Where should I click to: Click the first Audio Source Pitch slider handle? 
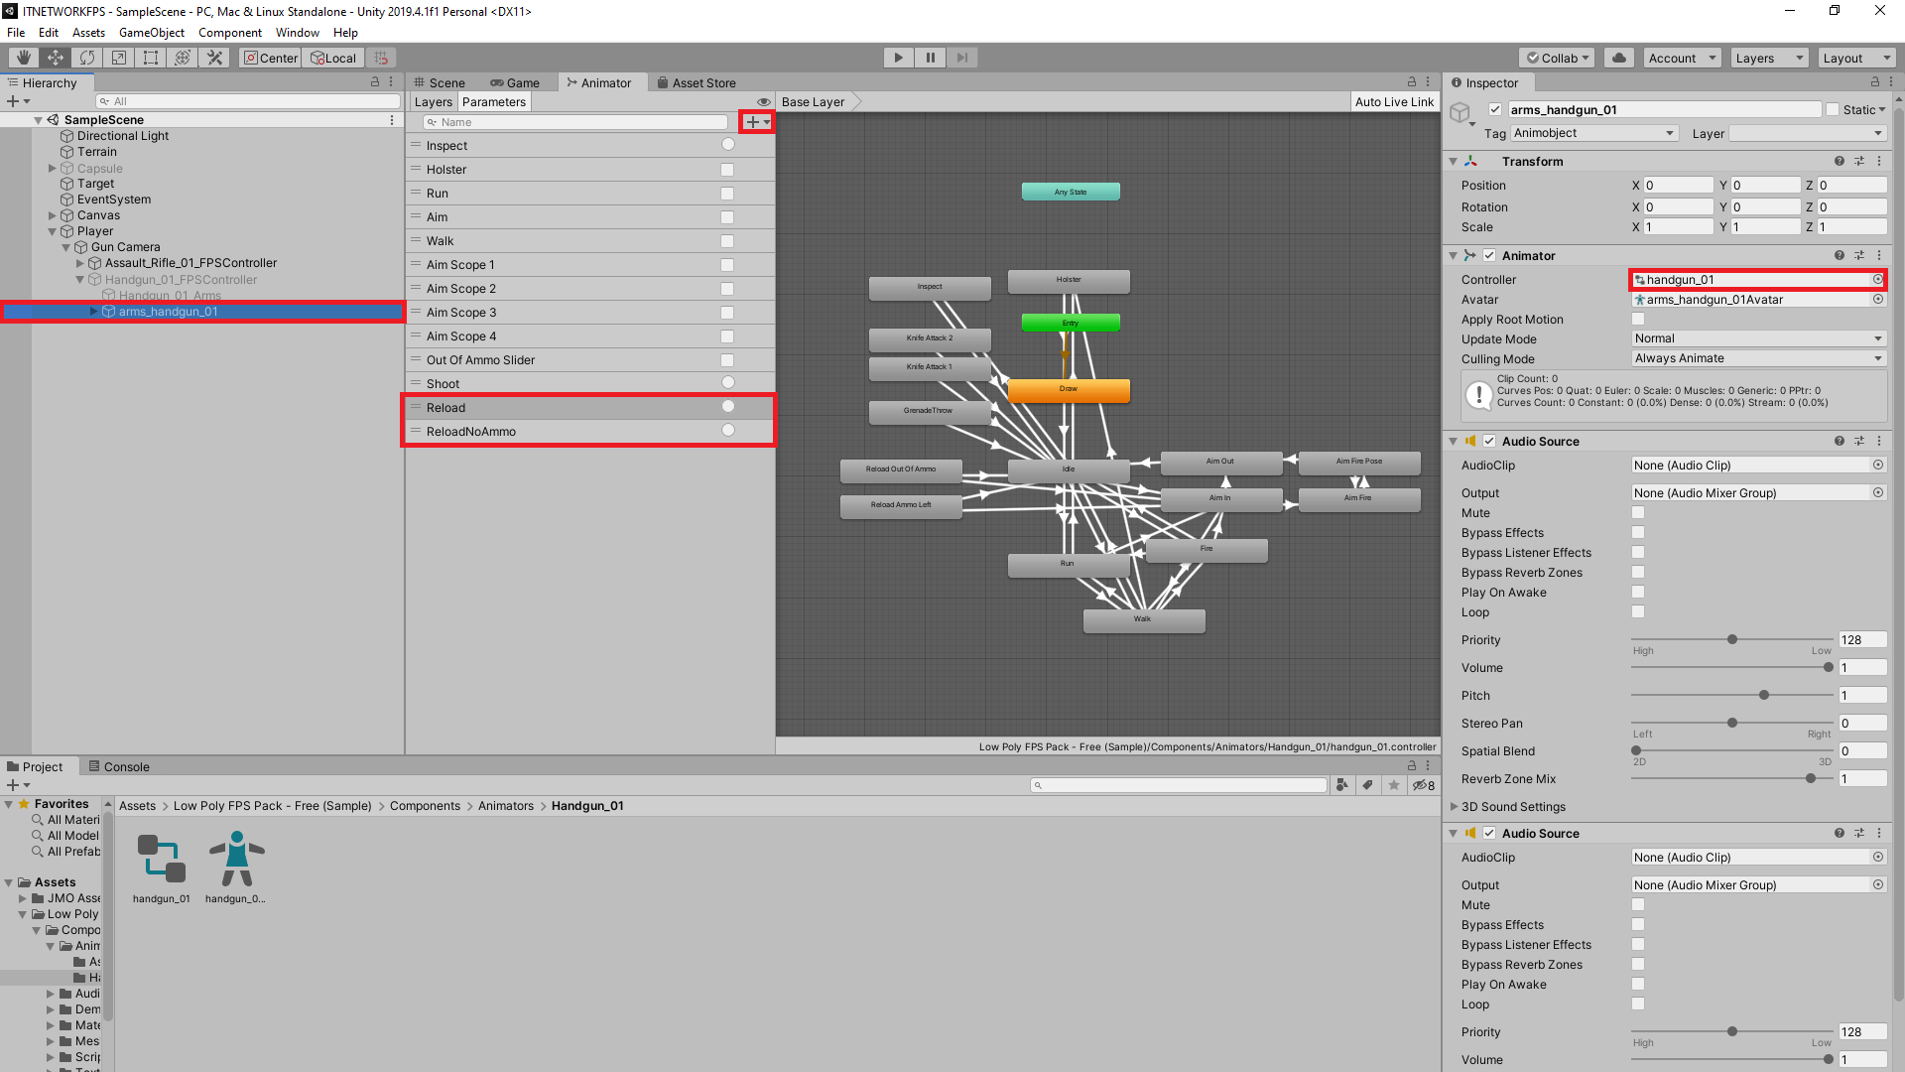pos(1764,696)
